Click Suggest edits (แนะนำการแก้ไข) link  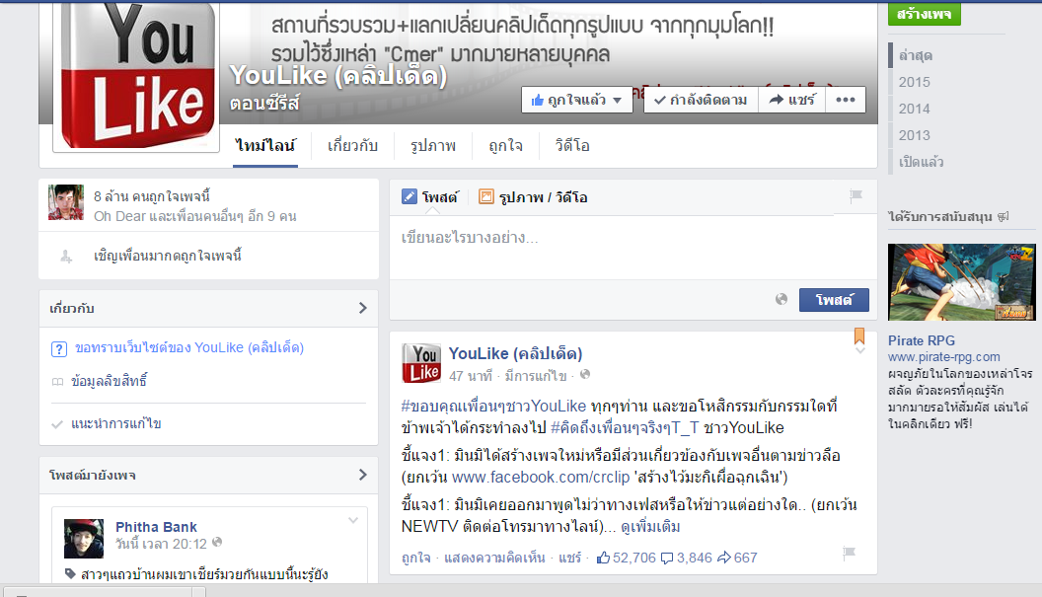(116, 423)
